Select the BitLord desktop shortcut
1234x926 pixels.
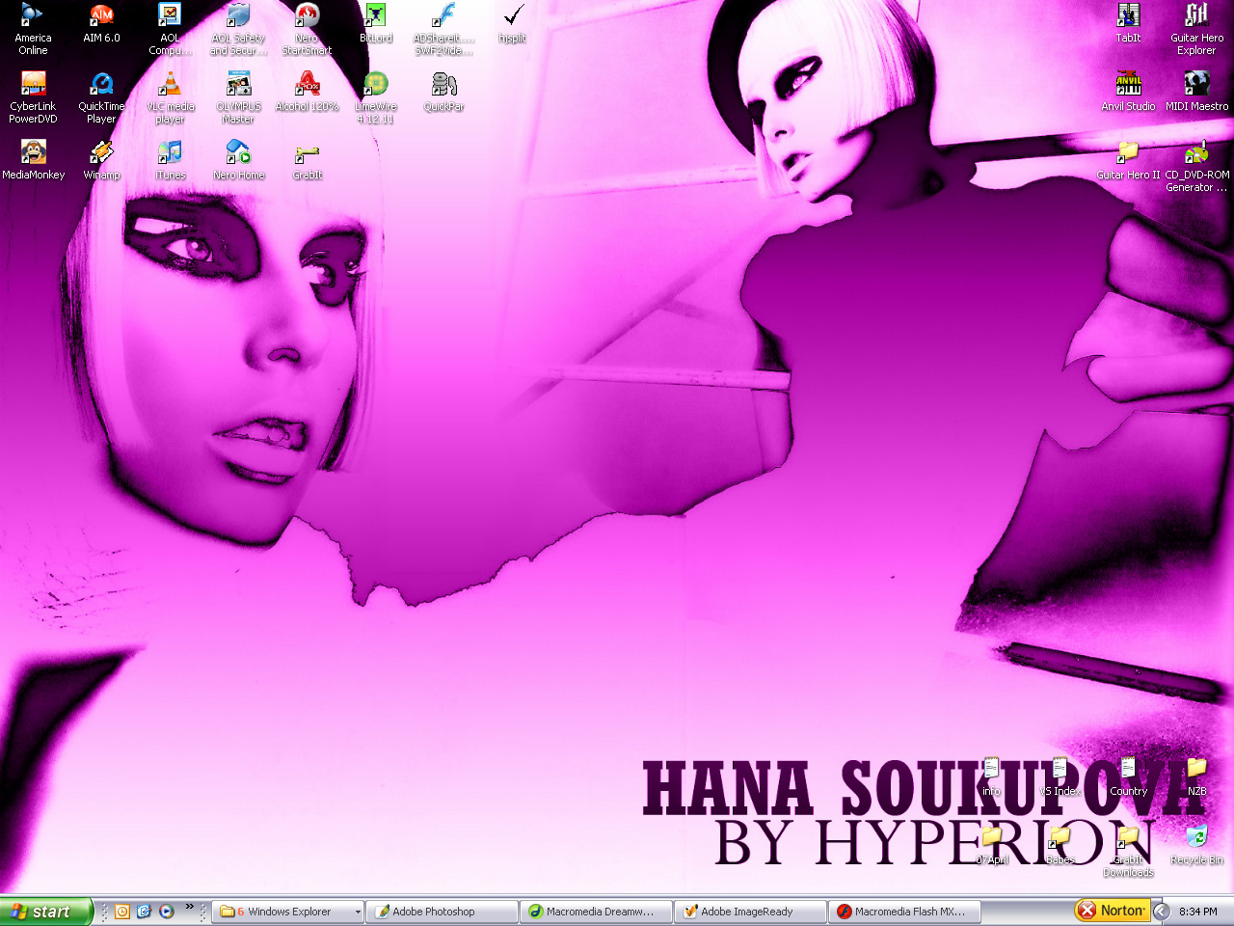pos(375,17)
